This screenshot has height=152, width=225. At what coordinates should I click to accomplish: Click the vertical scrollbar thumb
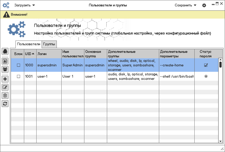coord(220,64)
